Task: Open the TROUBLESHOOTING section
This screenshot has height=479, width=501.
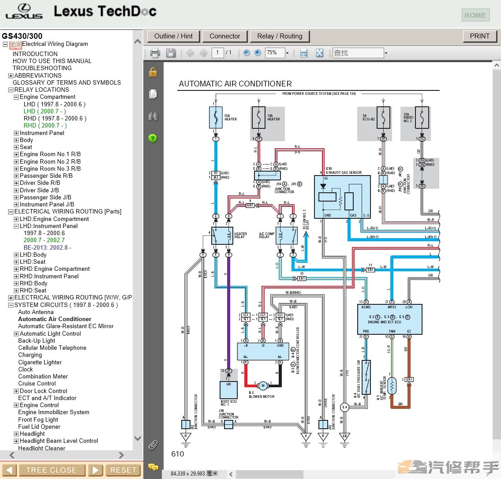Action: click(x=42, y=68)
